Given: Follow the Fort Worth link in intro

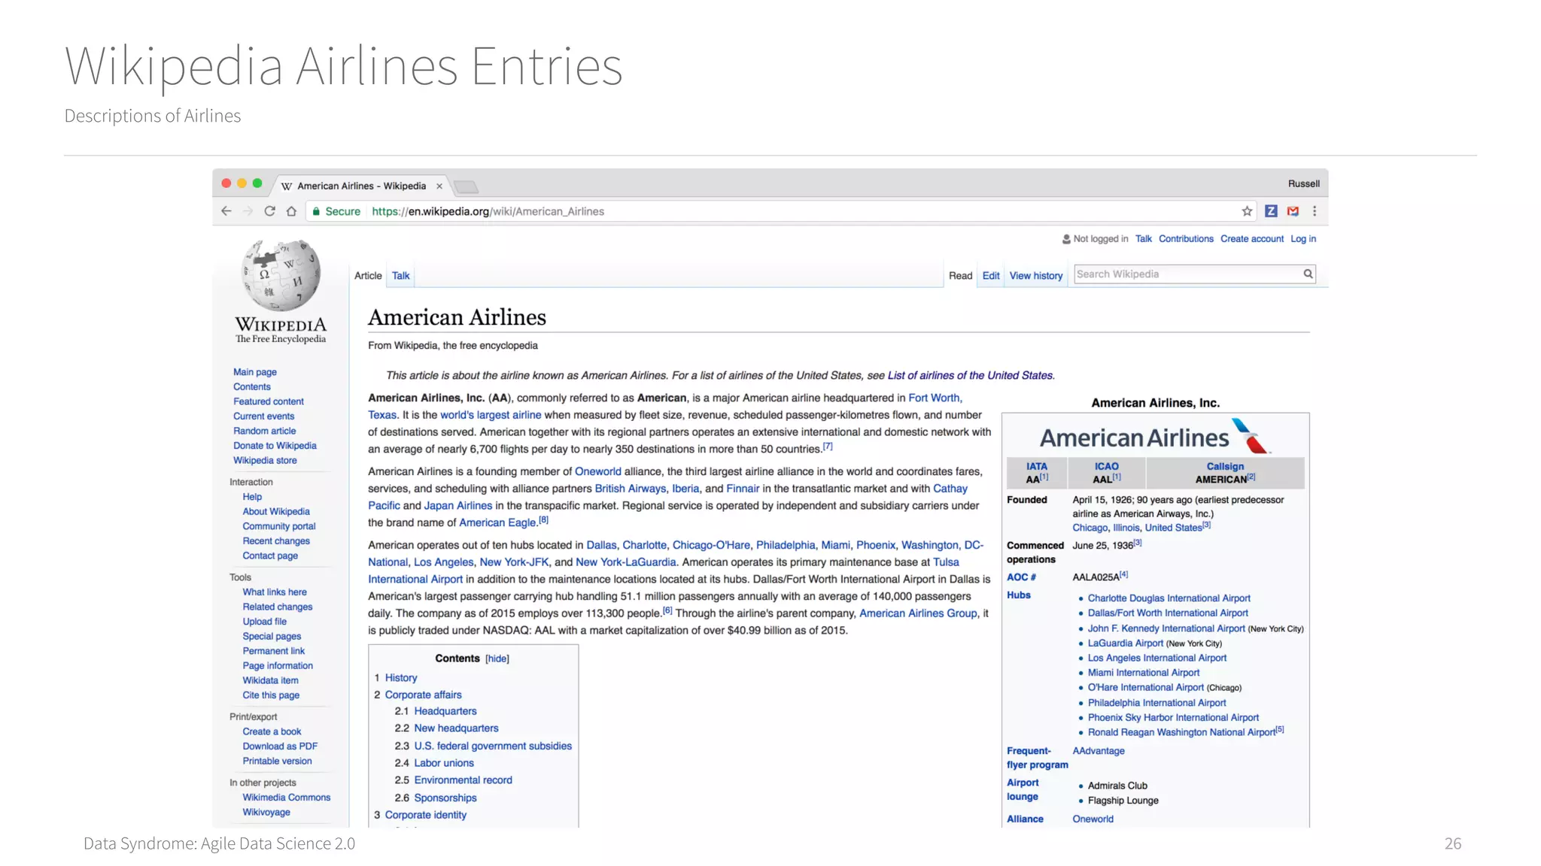Looking at the screenshot, I should click(934, 398).
